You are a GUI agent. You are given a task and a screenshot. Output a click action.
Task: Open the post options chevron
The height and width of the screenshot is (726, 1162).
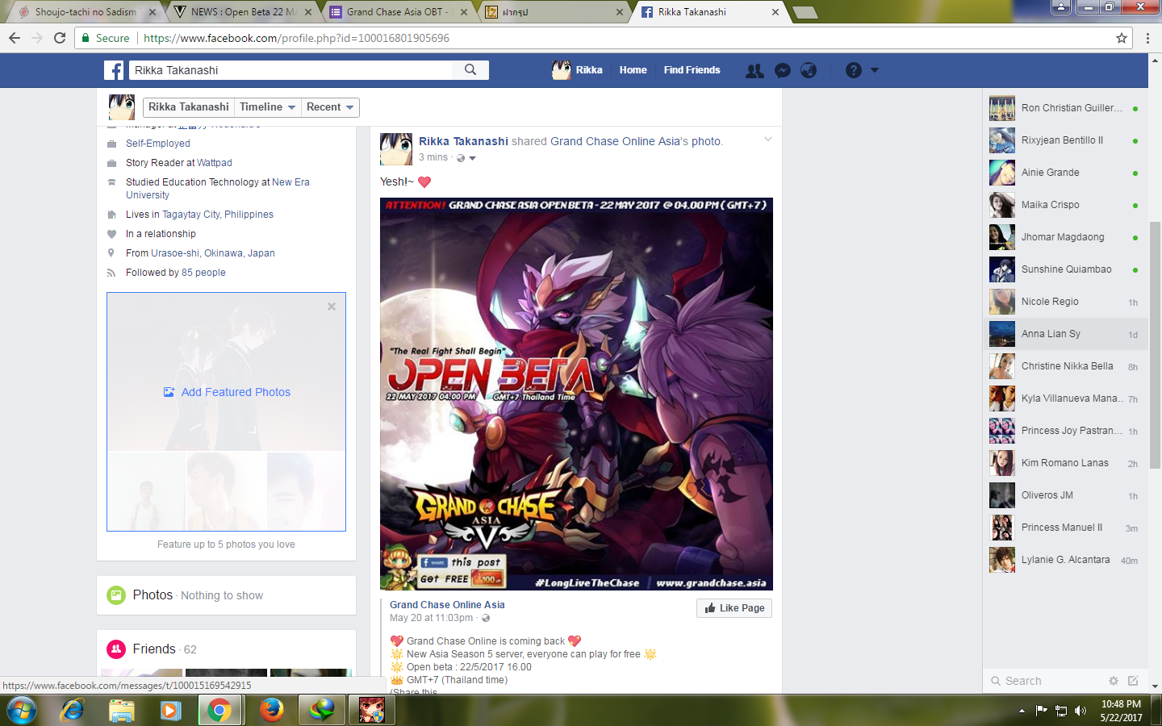click(768, 140)
